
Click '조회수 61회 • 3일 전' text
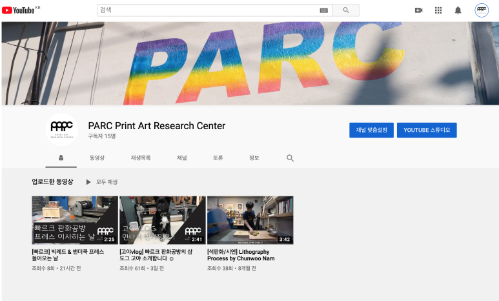pos(141,268)
